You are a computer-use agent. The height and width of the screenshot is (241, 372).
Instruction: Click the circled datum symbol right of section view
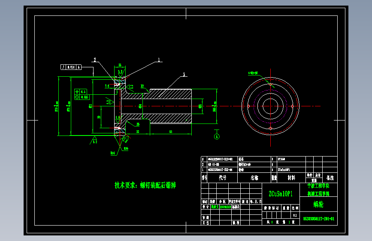pos(217,136)
